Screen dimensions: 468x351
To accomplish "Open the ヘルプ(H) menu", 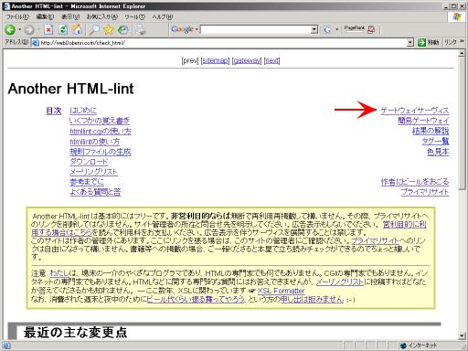I will (163, 16).
